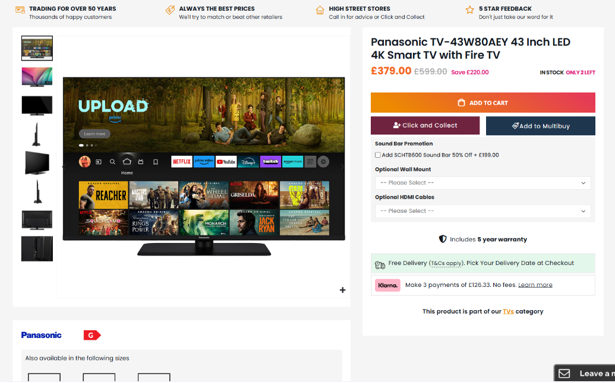
Task: Select the rear view TV thumbnail
Action: point(37,220)
